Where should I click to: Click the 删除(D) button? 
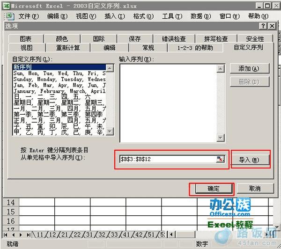pos(249,82)
